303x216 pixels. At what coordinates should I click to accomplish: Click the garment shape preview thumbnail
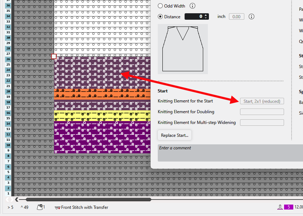183,49
